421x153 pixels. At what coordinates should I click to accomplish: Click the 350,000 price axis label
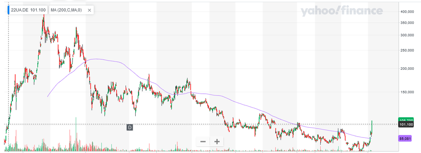pos(407,23)
